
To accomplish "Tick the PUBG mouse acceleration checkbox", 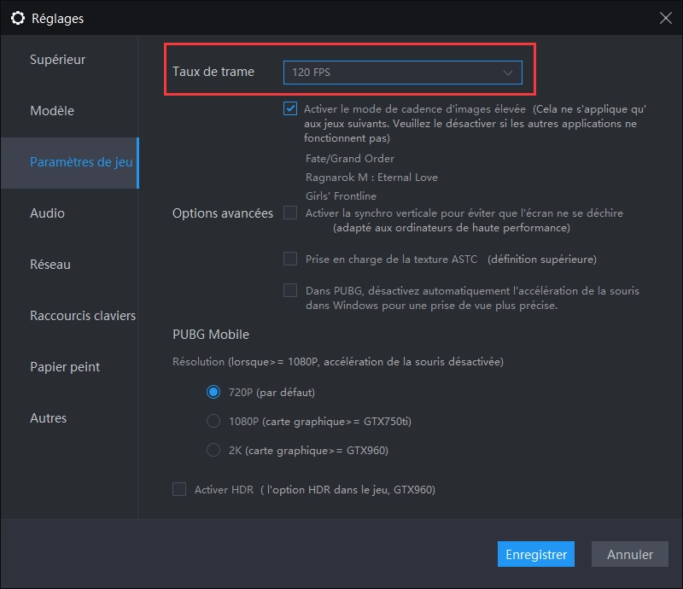I will click(x=290, y=290).
